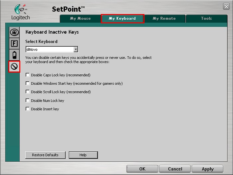Click the diNovo keyboard selection field

point(49,49)
